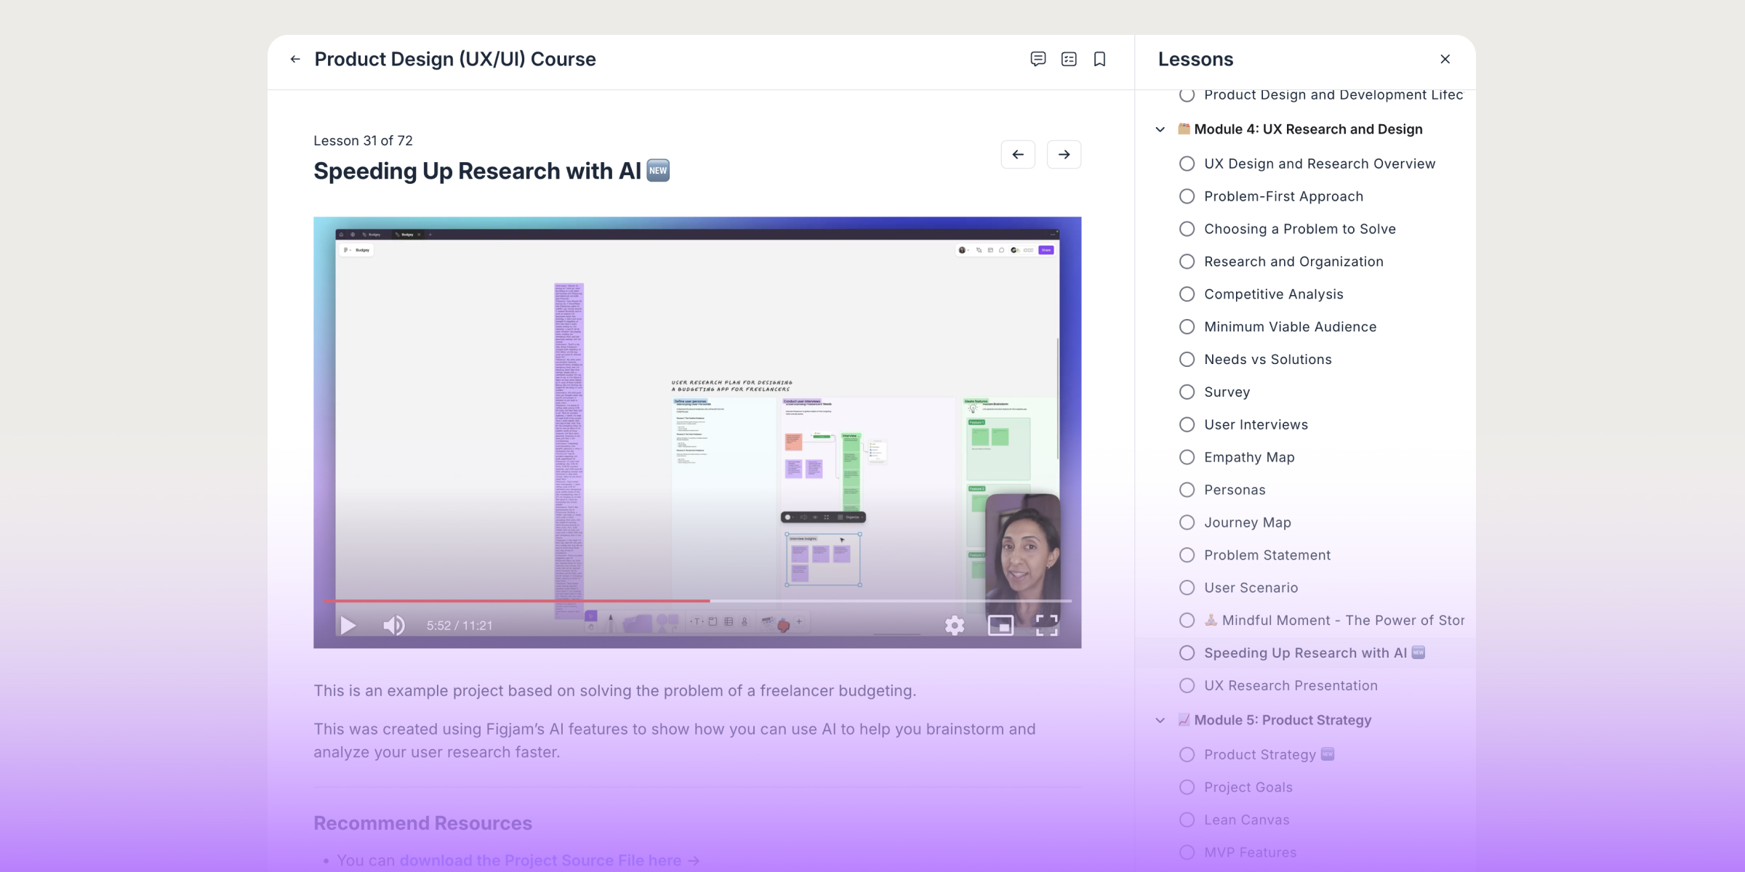Check off the Personas lesson circle

(x=1187, y=490)
